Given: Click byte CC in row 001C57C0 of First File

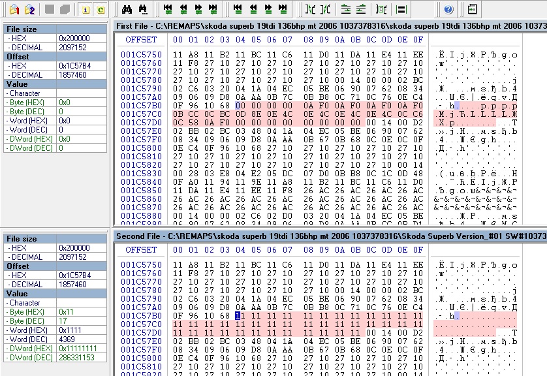Looking at the screenshot, I should pos(193,114).
